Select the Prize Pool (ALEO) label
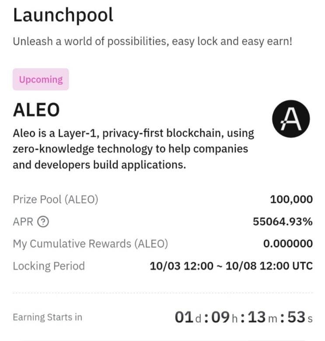The width and height of the screenshot is (325, 341). click(x=56, y=200)
